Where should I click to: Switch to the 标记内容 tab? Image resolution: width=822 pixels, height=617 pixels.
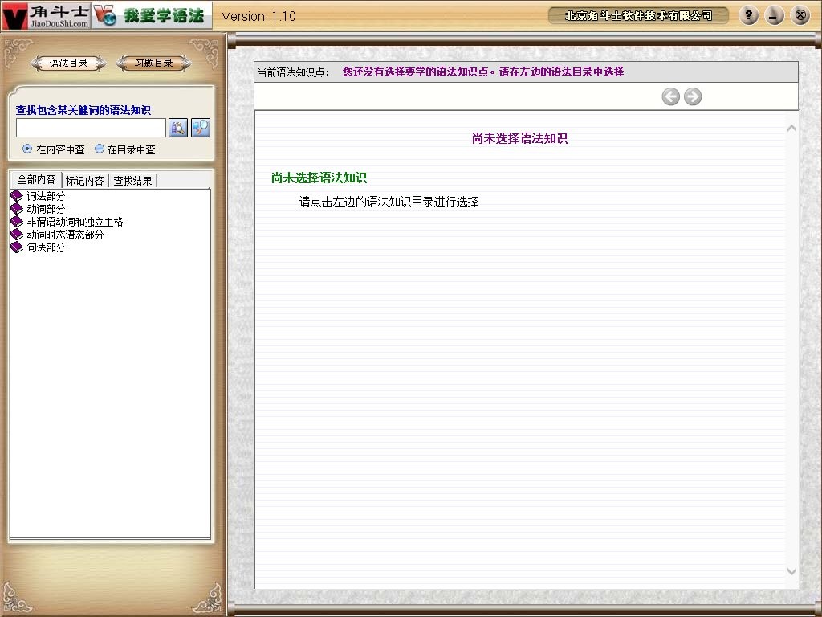click(84, 180)
